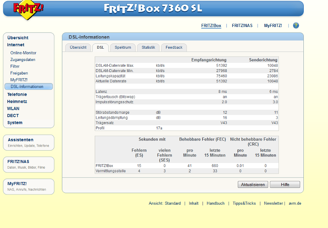This screenshot has width=328, height=228.
Task: Open Online-Monitor under Internet
Action: [23, 53]
